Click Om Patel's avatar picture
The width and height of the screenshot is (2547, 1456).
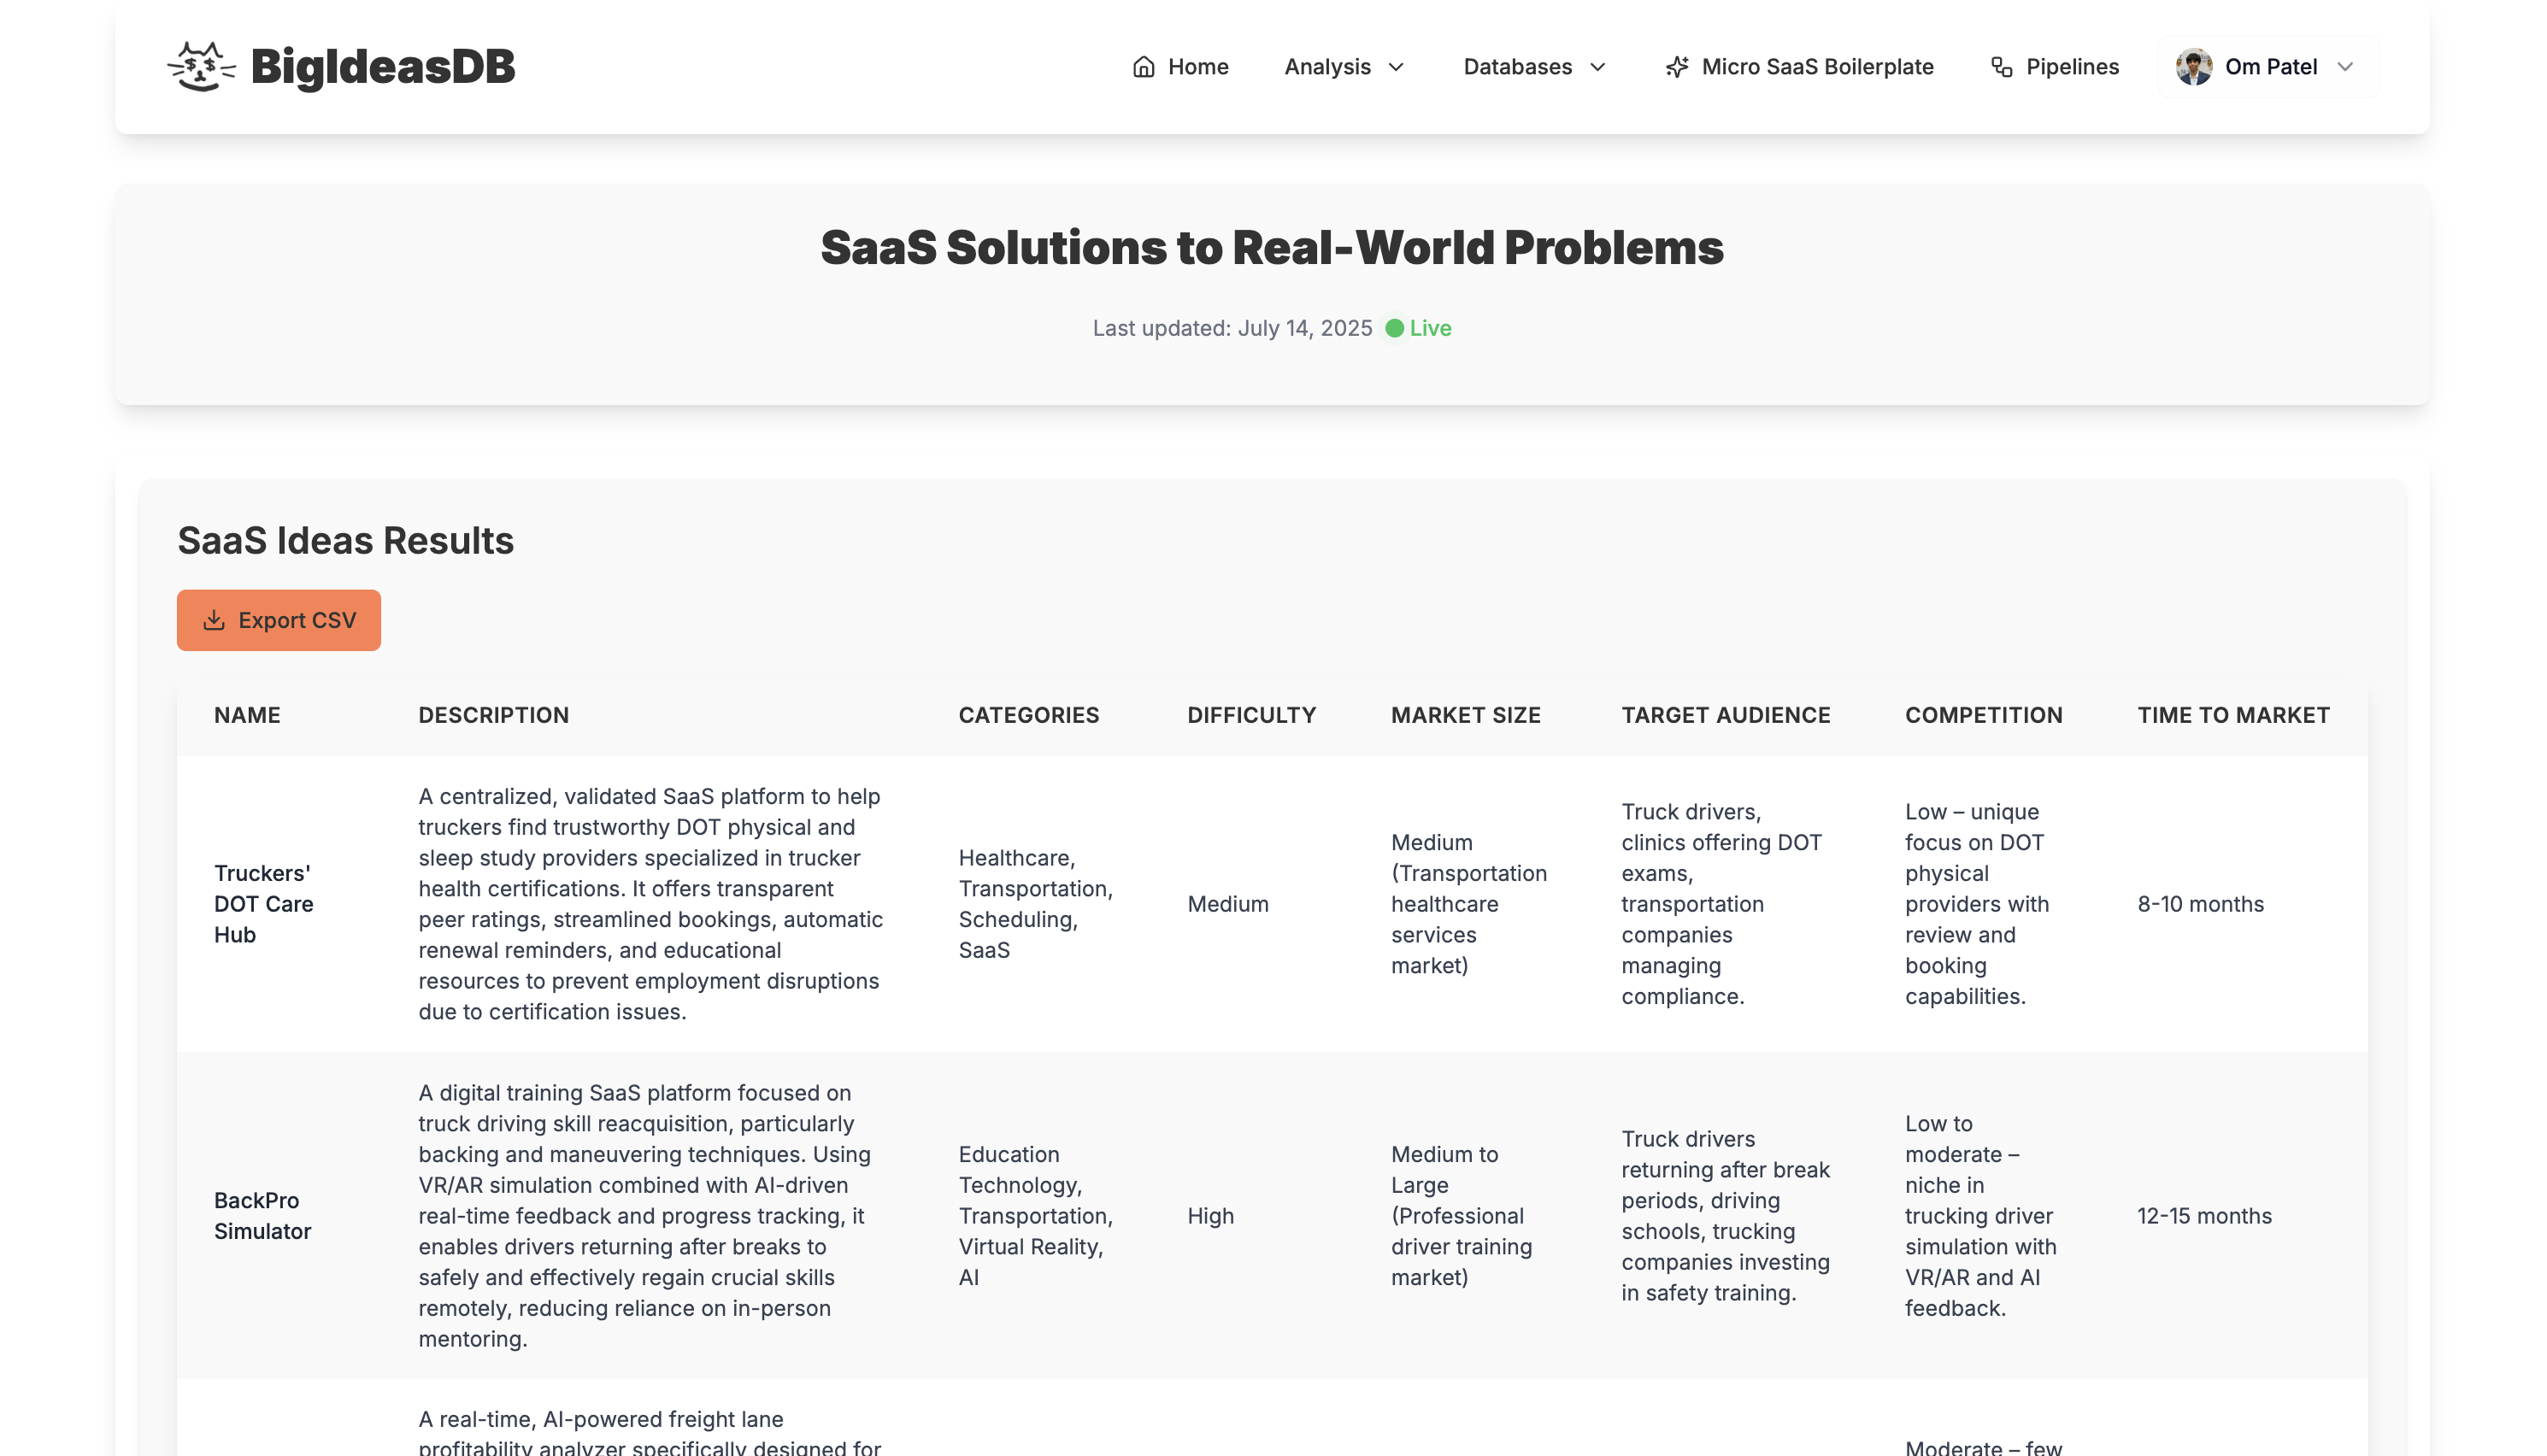[2193, 67]
